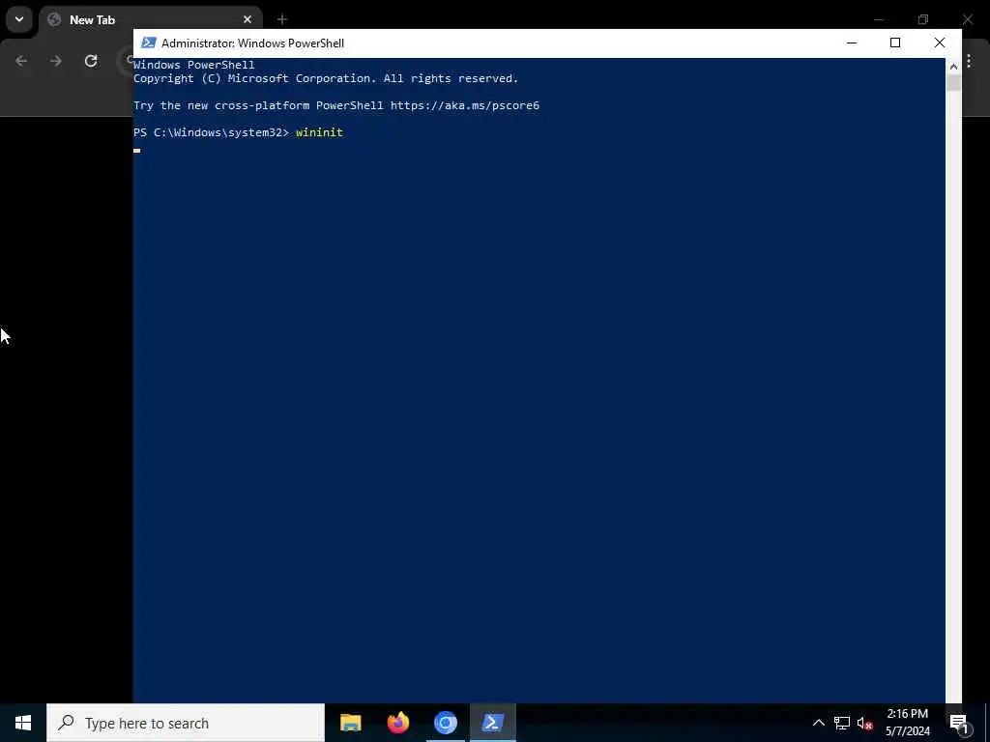Viewport: 990px width, 742px height.
Task: Open the notification center icon
Action: [959, 723]
